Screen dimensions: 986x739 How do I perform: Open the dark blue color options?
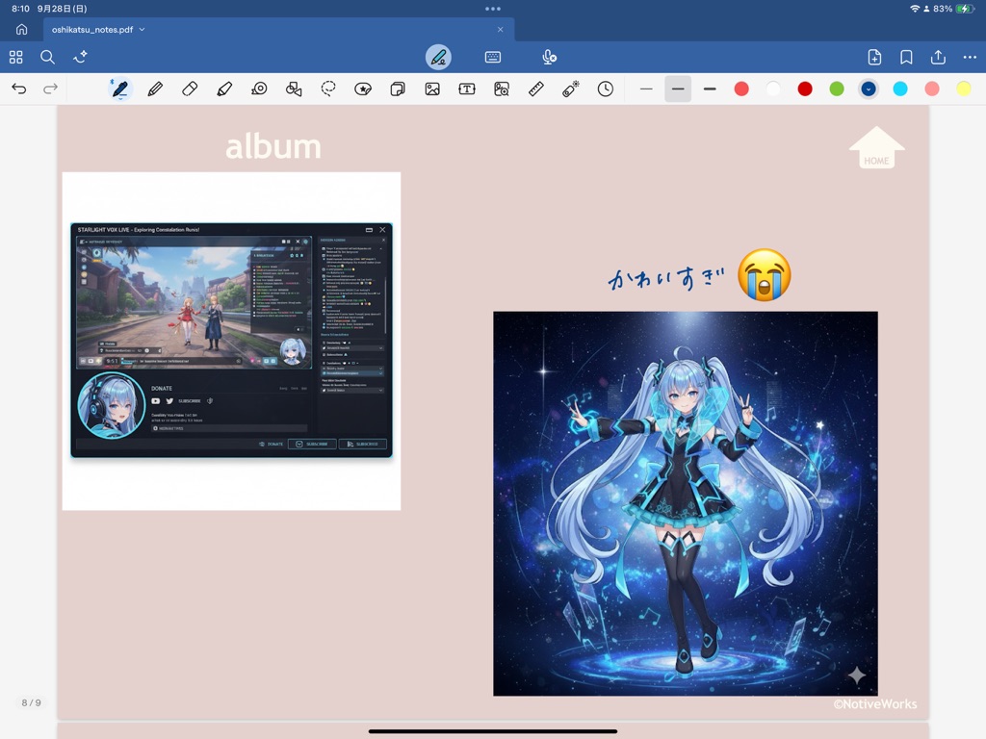pyautogui.click(x=869, y=89)
